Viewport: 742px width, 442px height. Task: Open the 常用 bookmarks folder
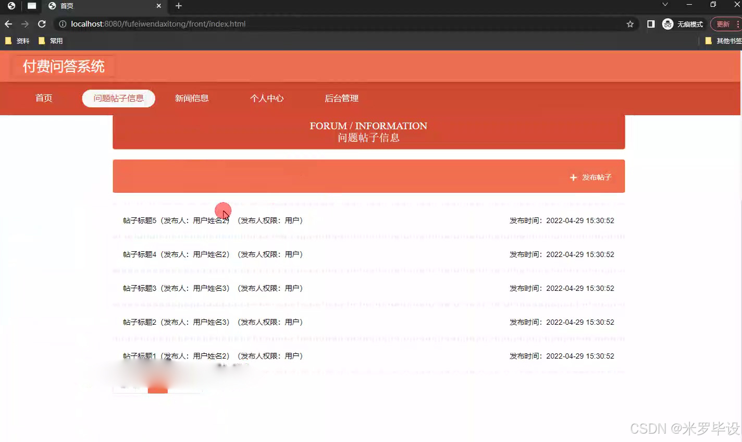pos(51,41)
